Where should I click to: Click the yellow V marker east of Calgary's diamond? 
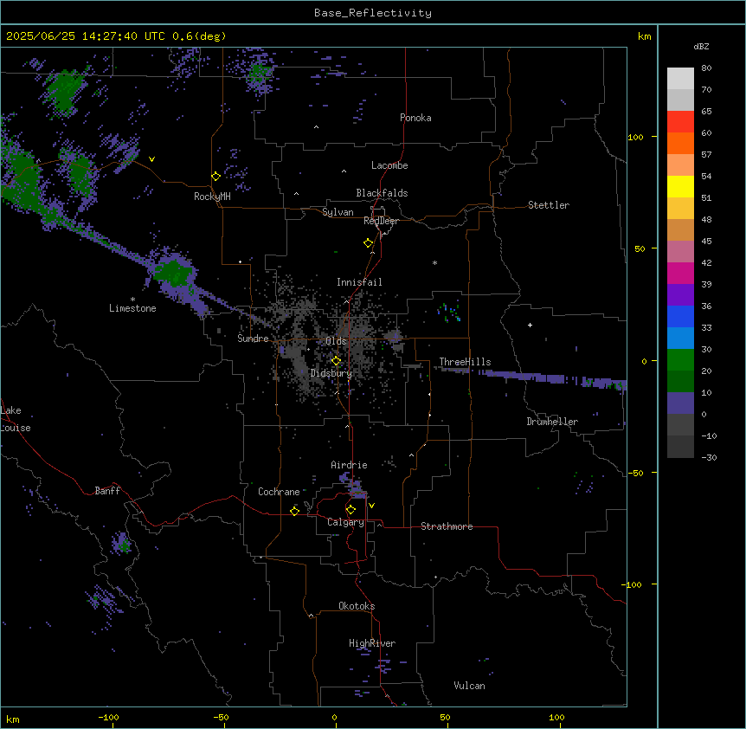click(371, 506)
